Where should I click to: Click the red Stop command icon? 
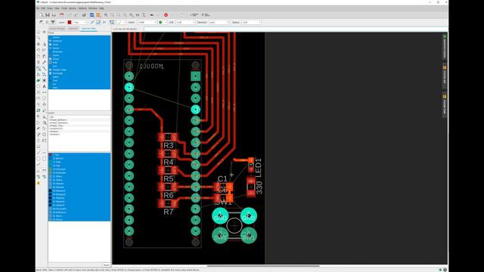[x=166, y=15]
